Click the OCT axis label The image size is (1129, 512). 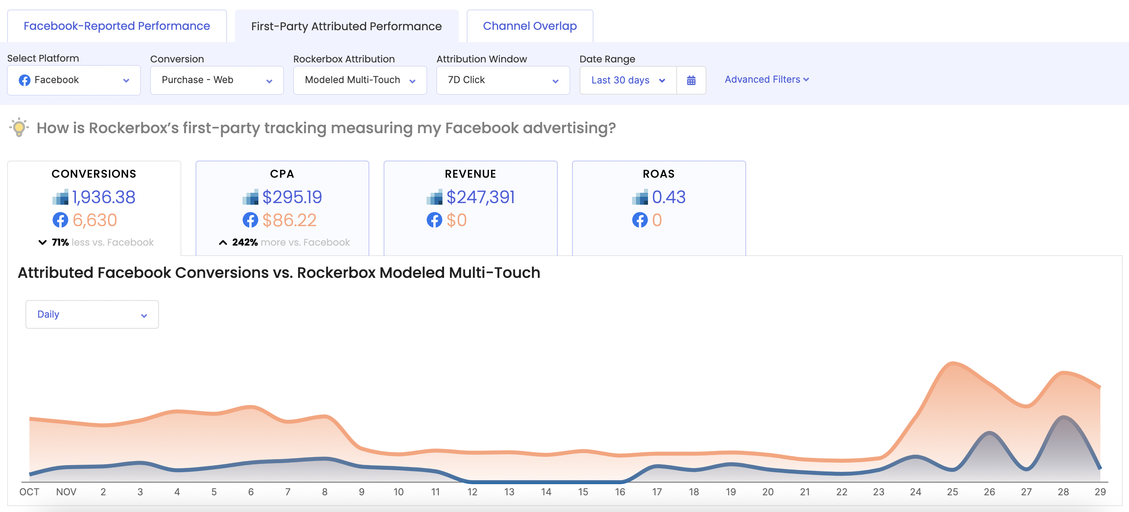29,492
